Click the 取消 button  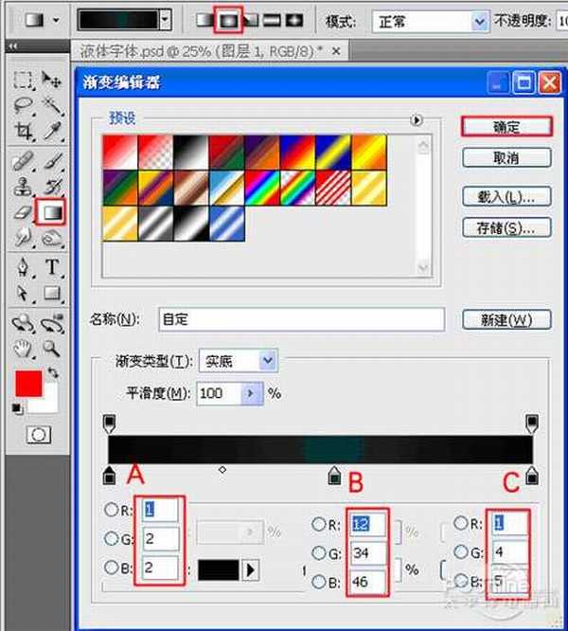(506, 157)
